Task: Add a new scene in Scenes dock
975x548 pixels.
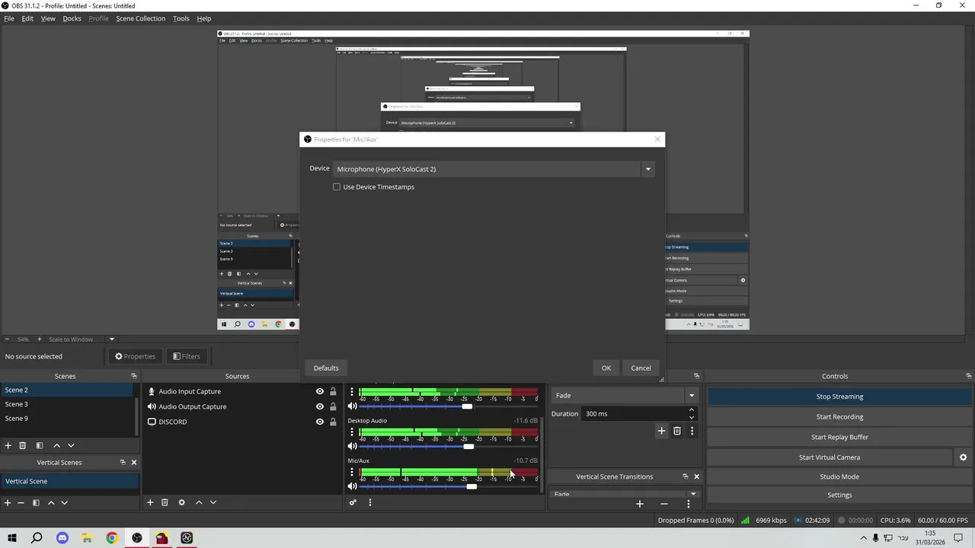Action: [8, 445]
